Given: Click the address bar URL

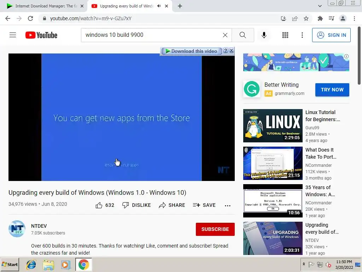Looking at the screenshot, I should pos(91,18).
